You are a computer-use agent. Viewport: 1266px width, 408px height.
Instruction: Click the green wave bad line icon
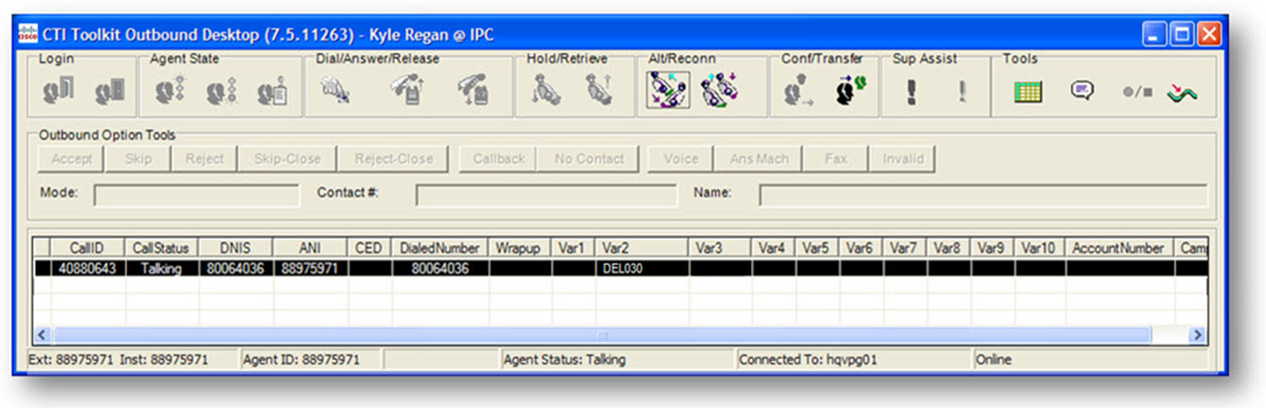point(1181,92)
